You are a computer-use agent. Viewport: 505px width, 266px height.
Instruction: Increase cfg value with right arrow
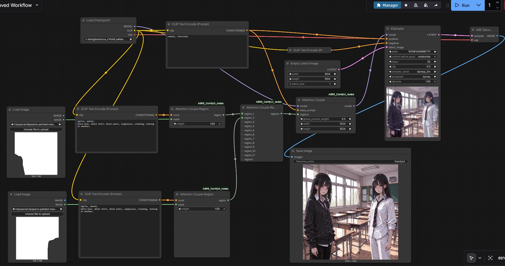(435, 66)
